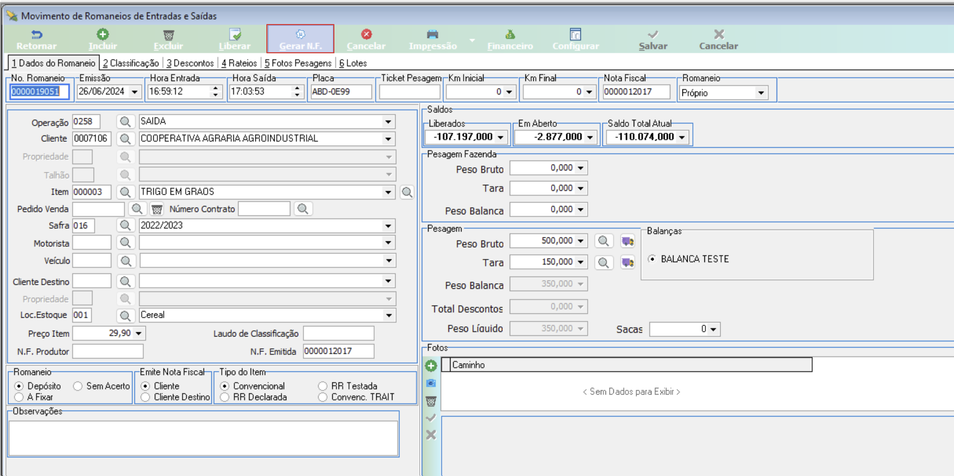Image resolution: width=954 pixels, height=476 pixels.
Task: Expand the Romaneio Próprio dropdown
Action: [761, 93]
